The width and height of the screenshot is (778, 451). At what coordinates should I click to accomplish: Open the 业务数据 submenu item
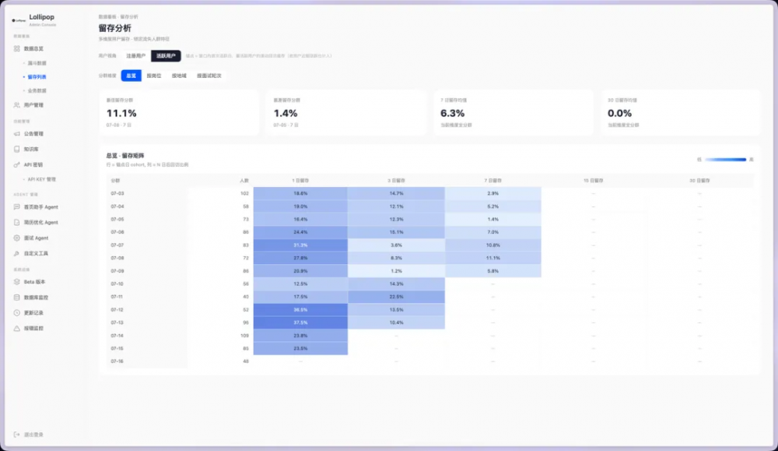pos(37,91)
